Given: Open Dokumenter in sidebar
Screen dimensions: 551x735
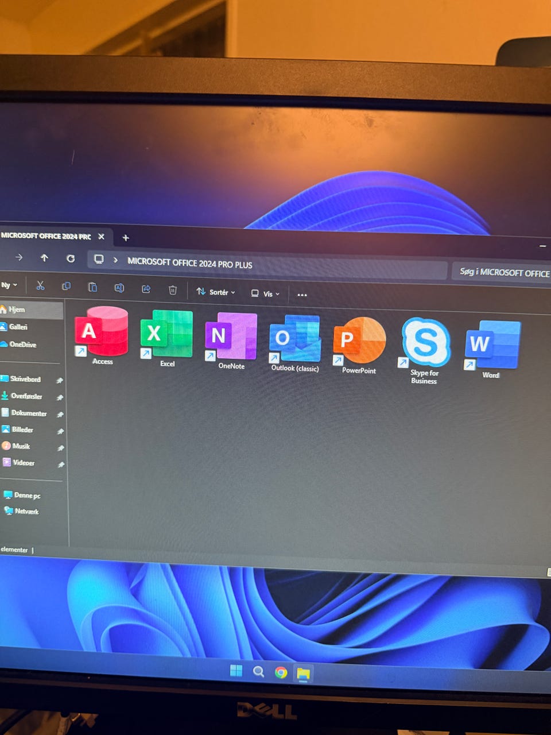Looking at the screenshot, I should pos(25,413).
